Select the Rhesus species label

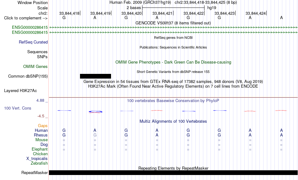pos(41,135)
